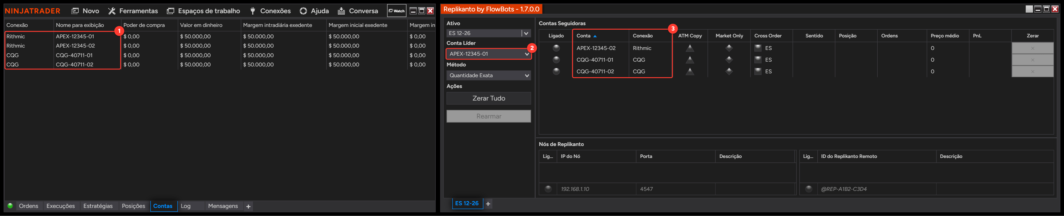Switch to the Log tab
This screenshot has width=1064, height=216.
[x=186, y=206]
